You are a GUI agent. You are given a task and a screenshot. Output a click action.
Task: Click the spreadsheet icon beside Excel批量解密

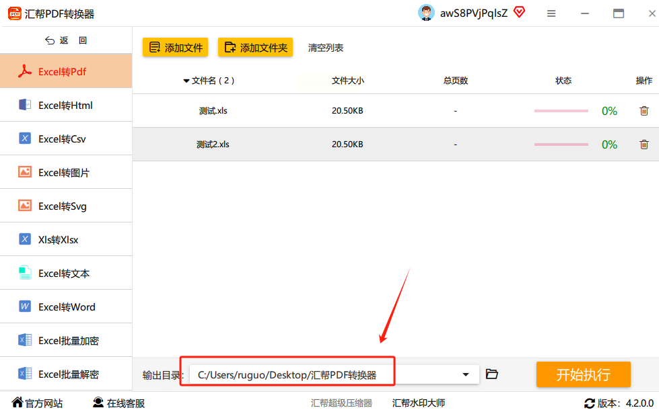[25, 374]
